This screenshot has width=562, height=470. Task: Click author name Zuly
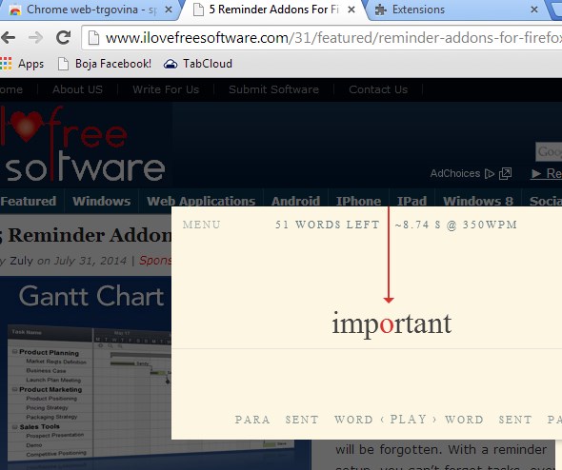[x=21, y=261]
